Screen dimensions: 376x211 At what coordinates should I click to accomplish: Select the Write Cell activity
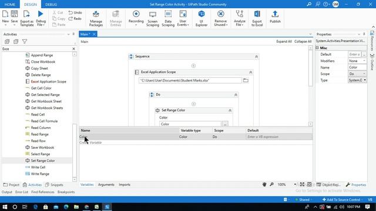tap(35, 167)
